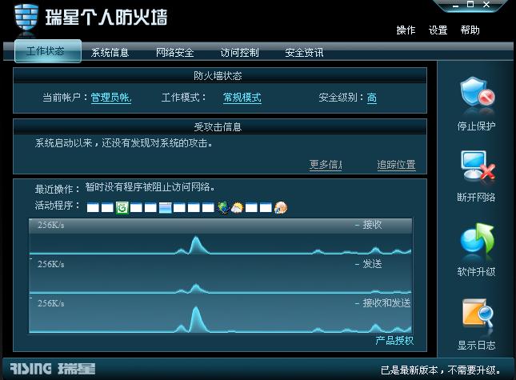This screenshot has height=380, width=516.
Task: Click the Rising shield logo icon
Action: click(26, 18)
